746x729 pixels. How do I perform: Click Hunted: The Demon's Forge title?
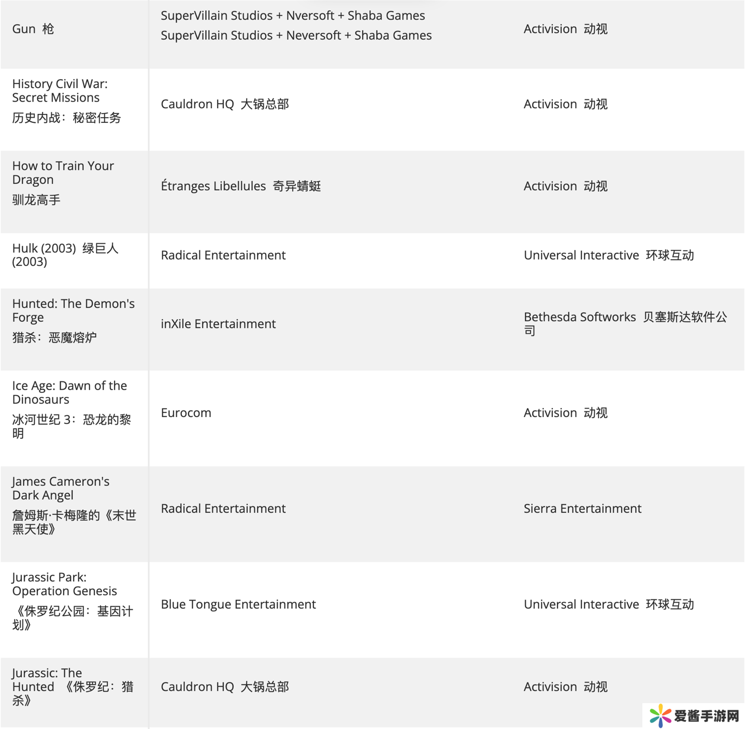pyautogui.click(x=73, y=310)
